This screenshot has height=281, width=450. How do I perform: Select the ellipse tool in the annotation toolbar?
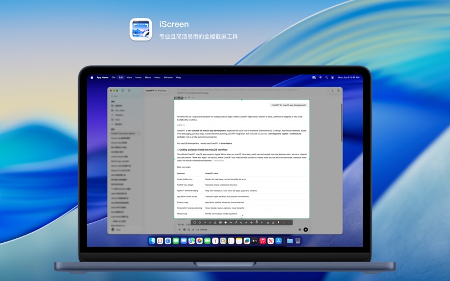pos(200,223)
